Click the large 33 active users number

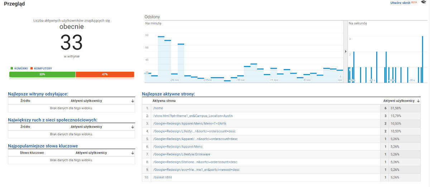coord(72,42)
